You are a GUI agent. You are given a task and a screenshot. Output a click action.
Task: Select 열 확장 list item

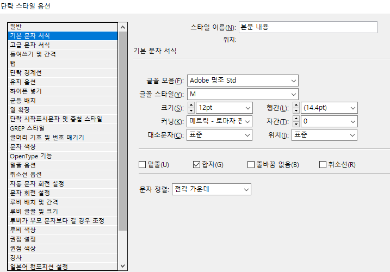pos(63,110)
